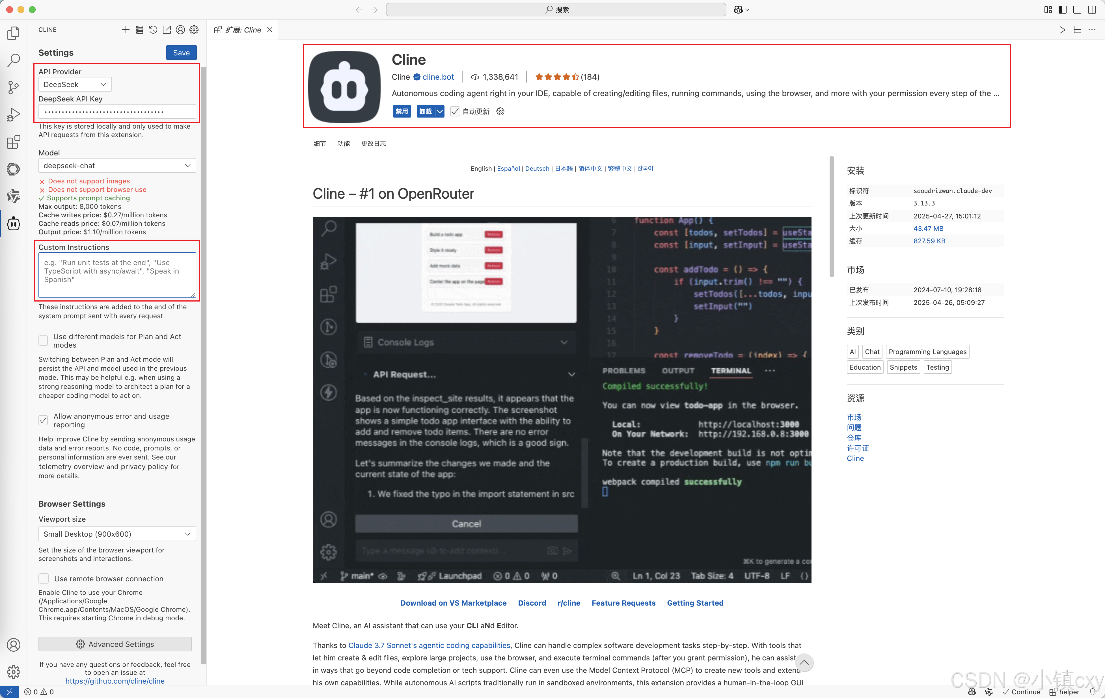Open the Model dropdown showing deepseek-chat
Screen dimensions: 1105x698
tap(117, 166)
